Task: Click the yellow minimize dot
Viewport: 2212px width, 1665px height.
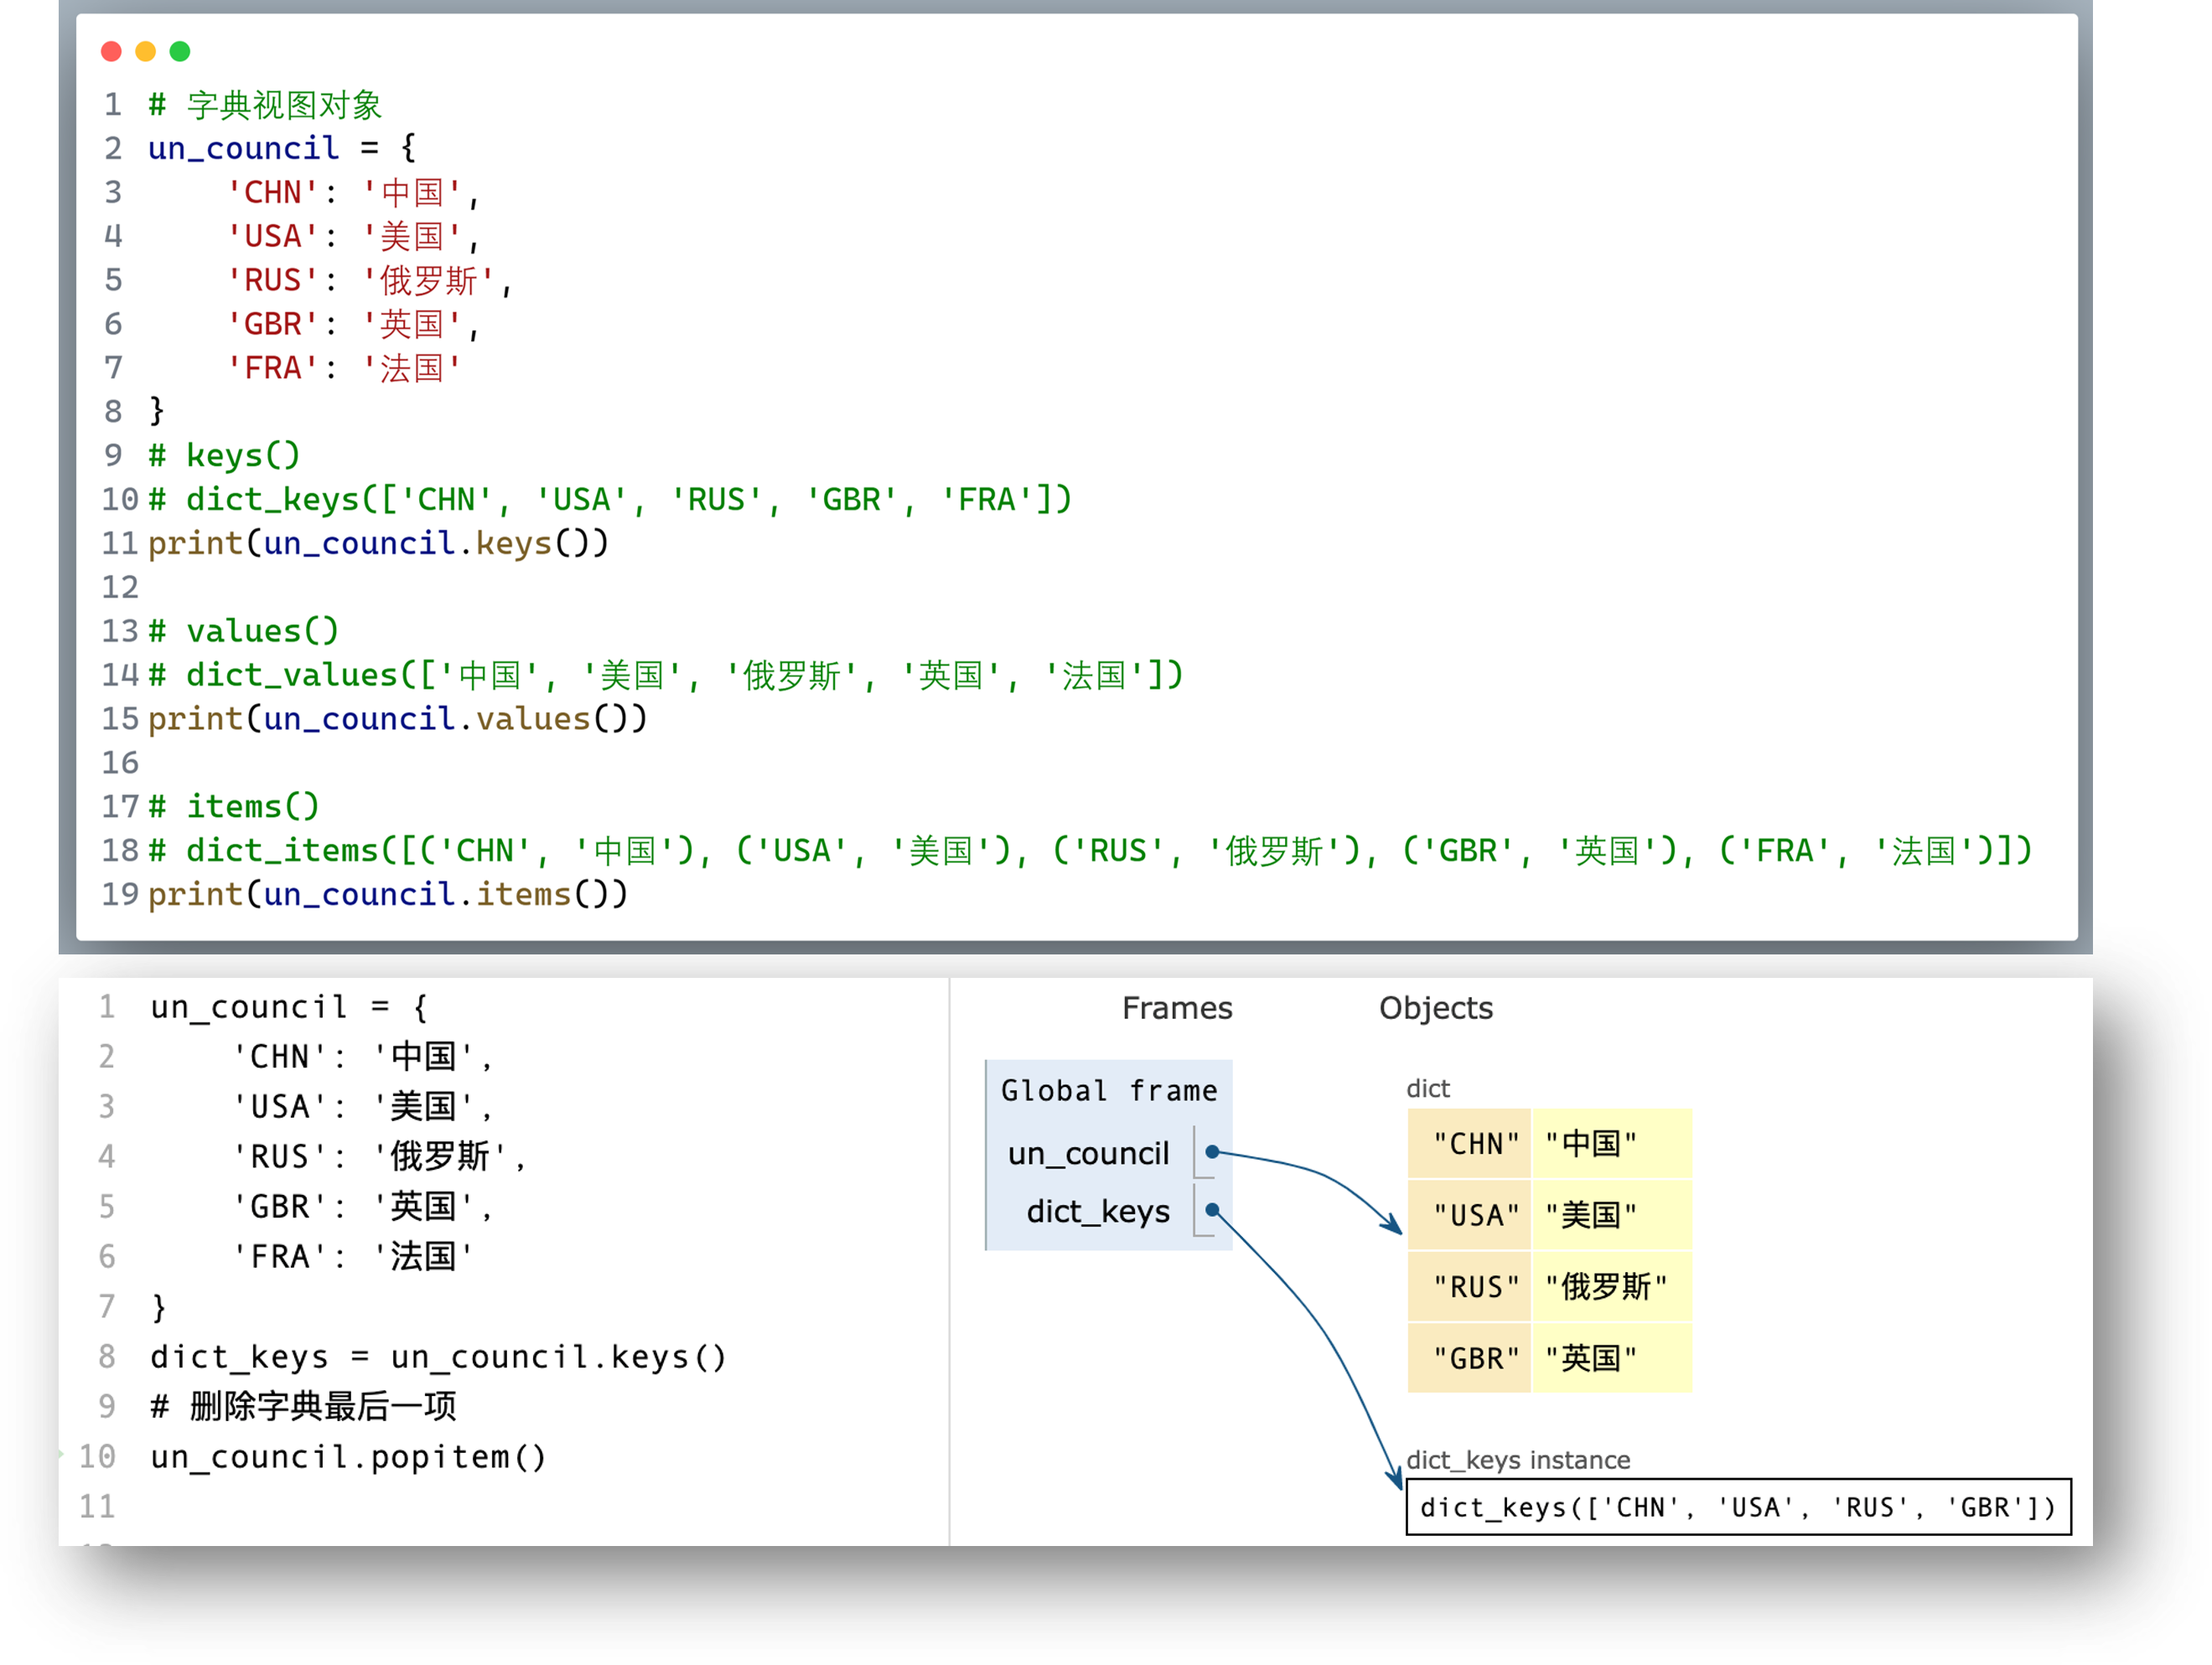Action: click(146, 51)
